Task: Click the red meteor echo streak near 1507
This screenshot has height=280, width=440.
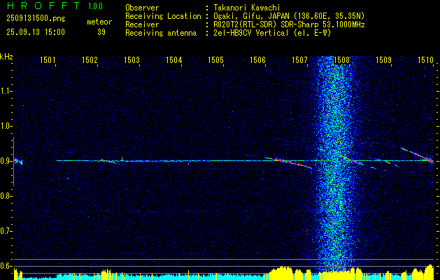Action: 289,162
